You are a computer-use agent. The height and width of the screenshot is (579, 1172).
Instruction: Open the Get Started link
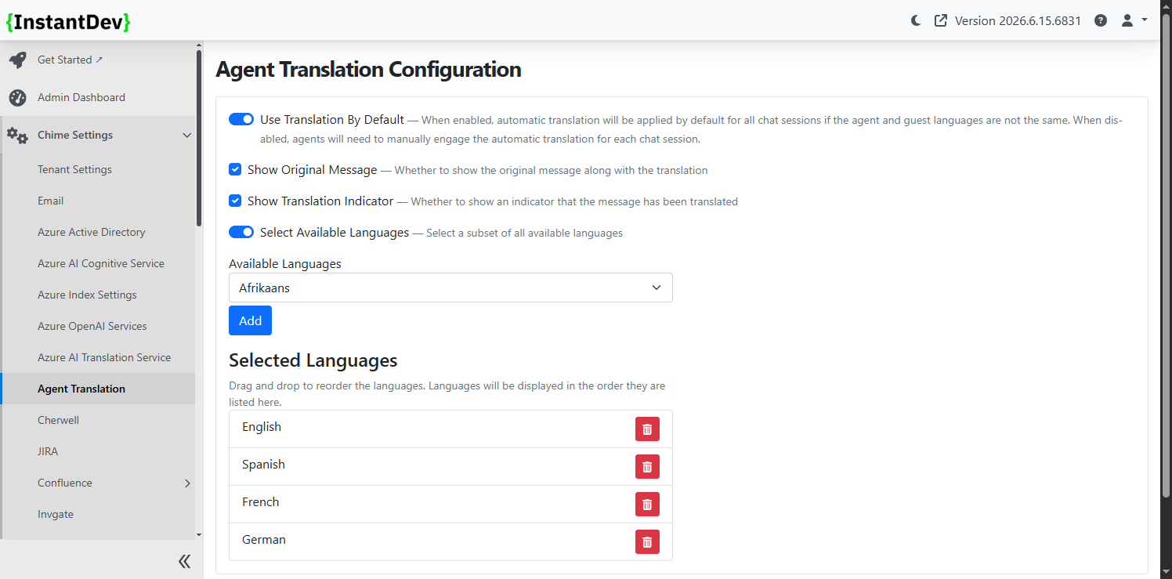click(71, 60)
